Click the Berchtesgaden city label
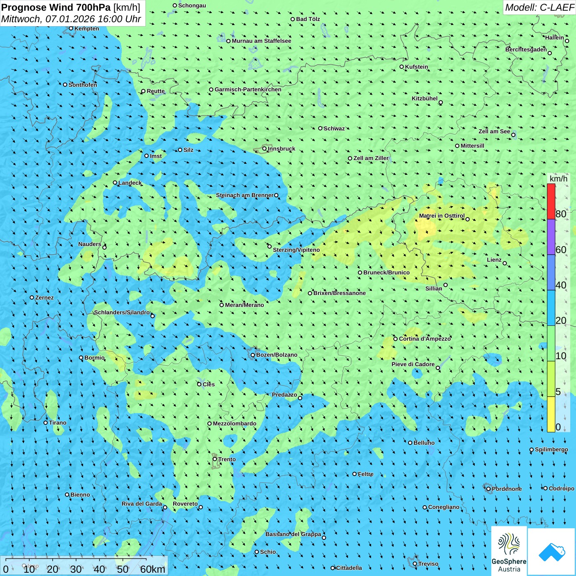576x576 pixels. (x=526, y=49)
